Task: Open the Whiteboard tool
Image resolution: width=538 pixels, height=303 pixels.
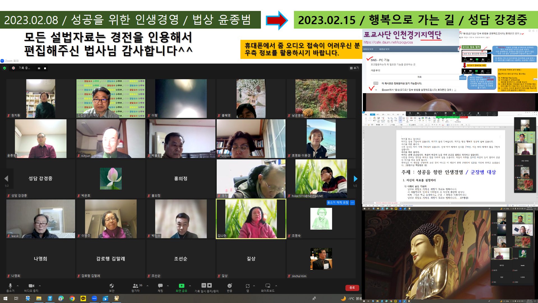Action: click(268, 287)
